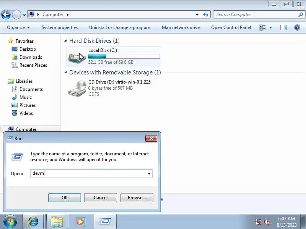Select Map network drive

click(x=181, y=27)
